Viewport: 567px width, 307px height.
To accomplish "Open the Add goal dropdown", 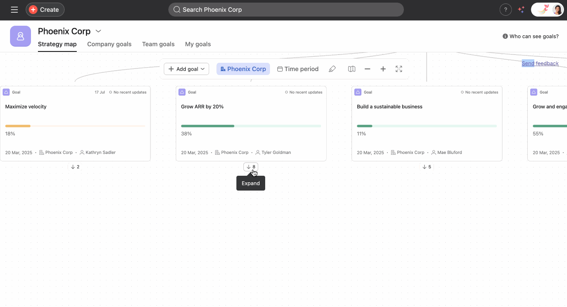I will click(186, 69).
